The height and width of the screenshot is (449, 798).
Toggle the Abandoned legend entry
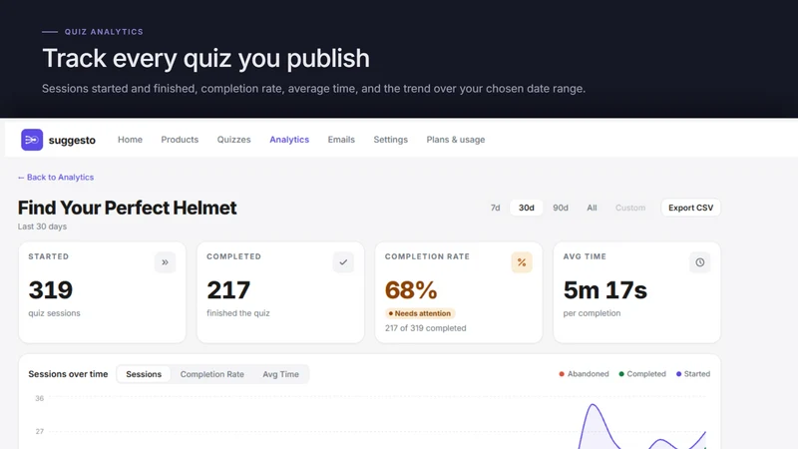click(x=584, y=373)
